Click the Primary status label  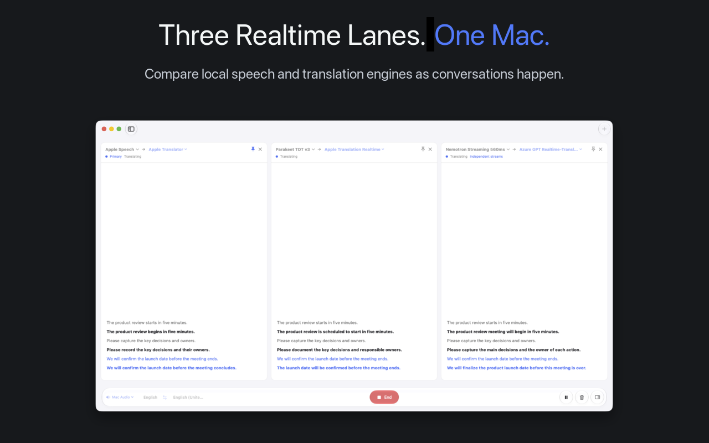pyautogui.click(x=116, y=157)
